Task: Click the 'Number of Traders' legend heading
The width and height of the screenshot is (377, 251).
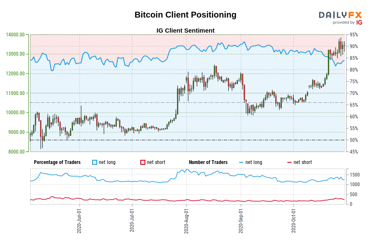Action: click(208, 162)
